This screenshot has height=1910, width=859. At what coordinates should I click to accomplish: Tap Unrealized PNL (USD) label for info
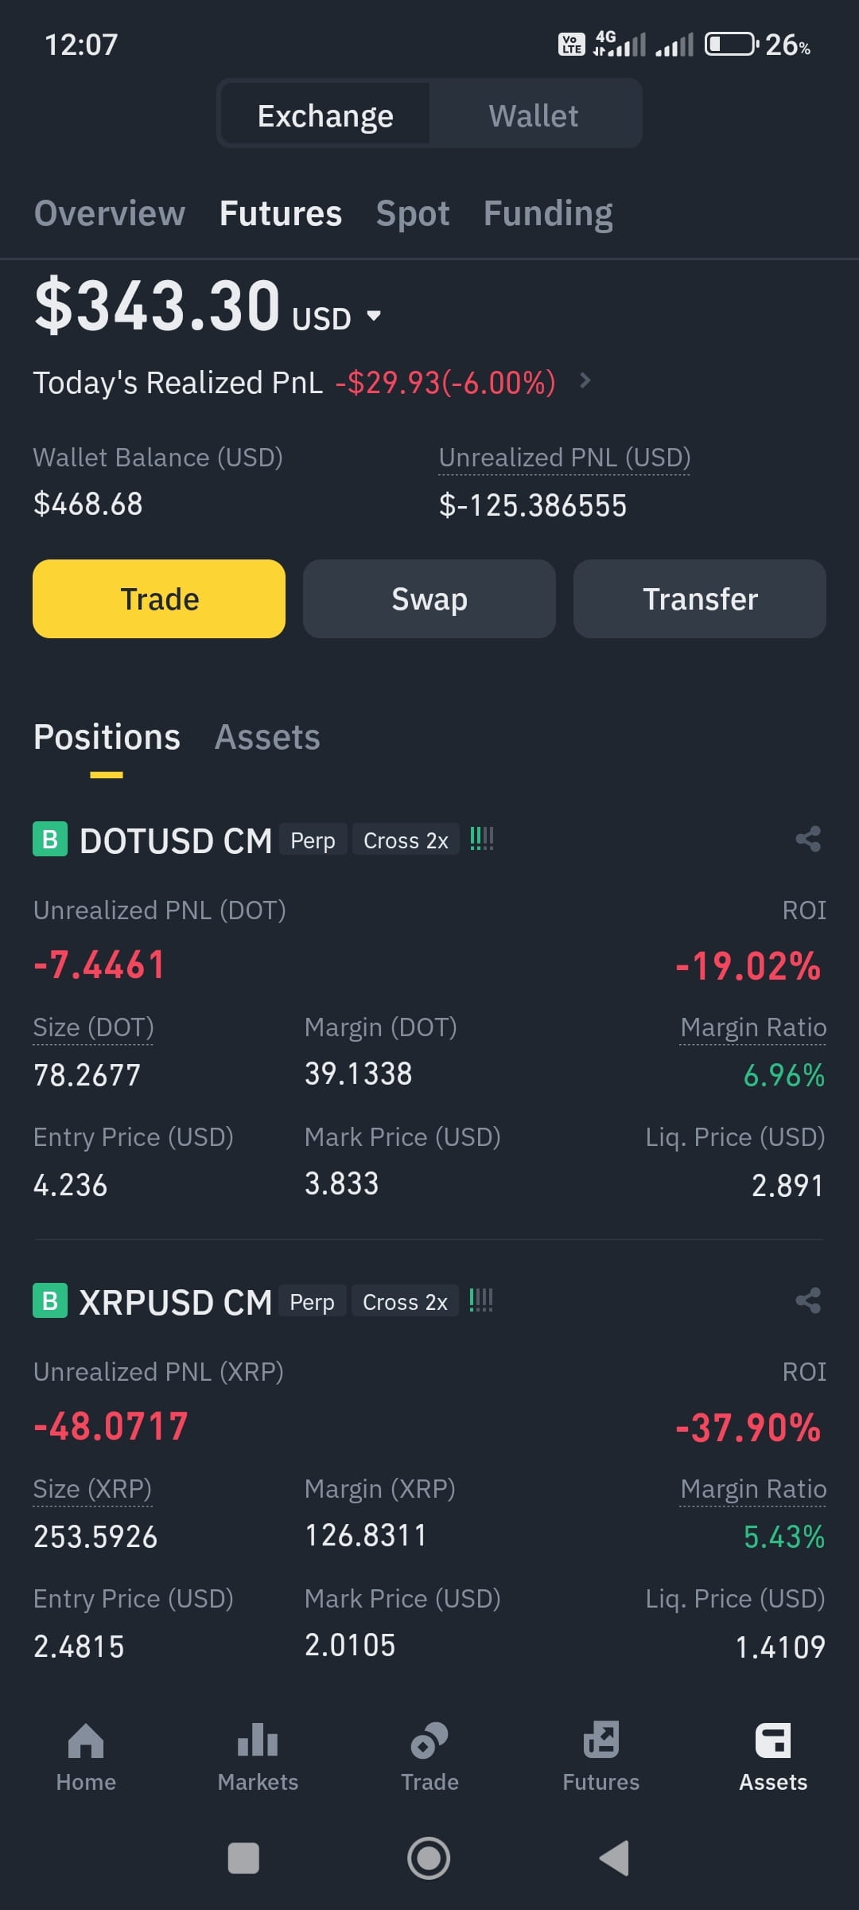pos(565,458)
